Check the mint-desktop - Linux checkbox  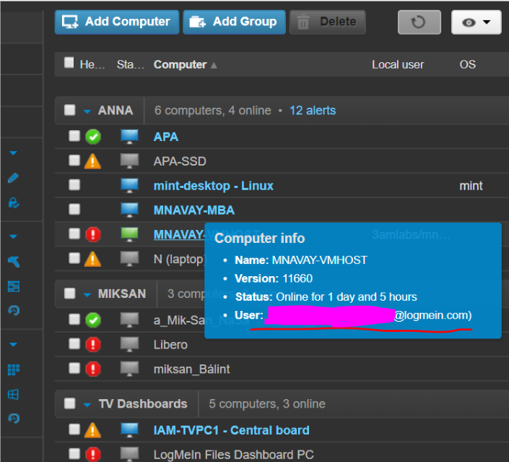[x=74, y=185]
